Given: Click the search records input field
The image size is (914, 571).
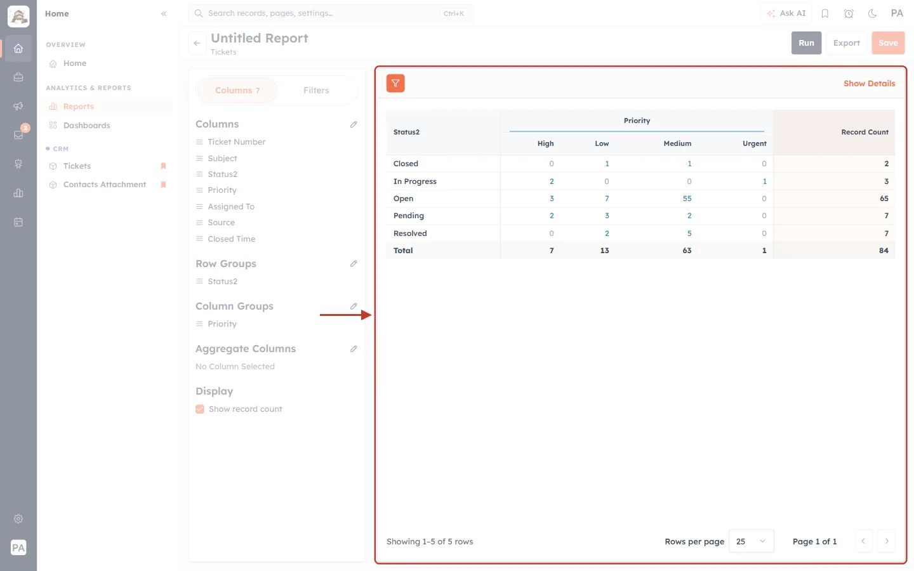Looking at the screenshot, I should point(331,13).
